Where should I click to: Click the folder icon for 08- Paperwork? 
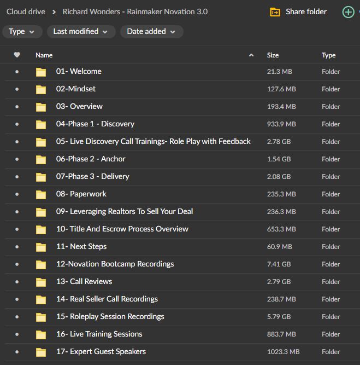41,194
